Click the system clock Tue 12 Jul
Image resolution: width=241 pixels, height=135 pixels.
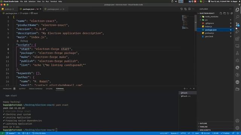[220, 1]
